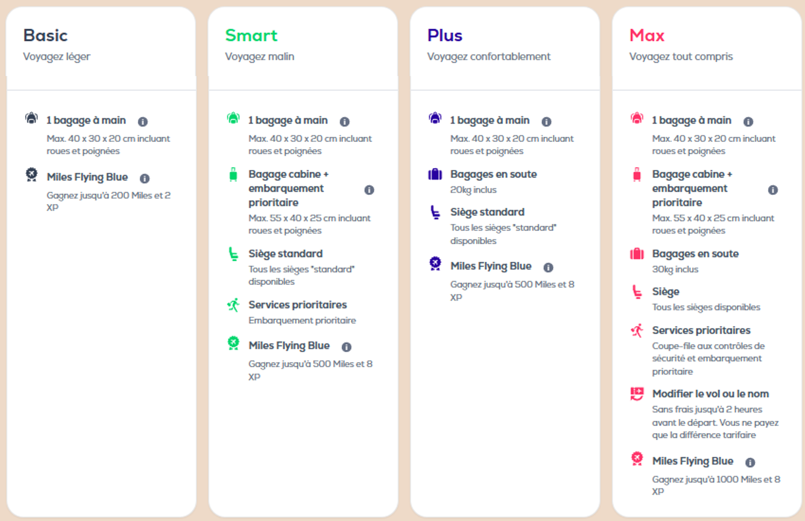Click the blue seat icon in Plus

coord(435,212)
